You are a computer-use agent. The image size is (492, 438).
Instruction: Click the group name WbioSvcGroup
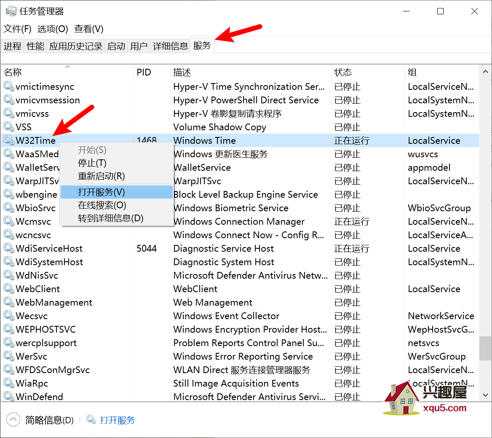439,208
